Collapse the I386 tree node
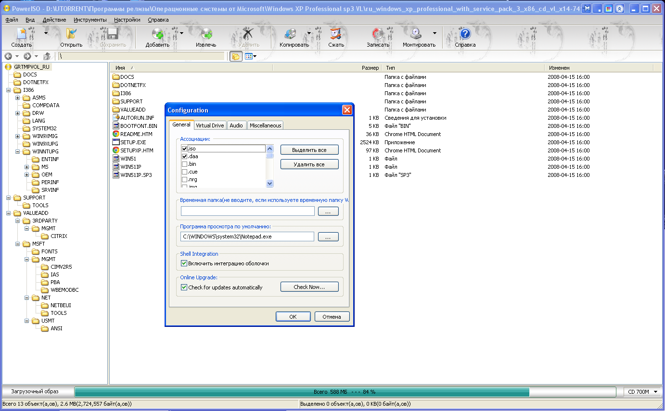 [x=8, y=90]
